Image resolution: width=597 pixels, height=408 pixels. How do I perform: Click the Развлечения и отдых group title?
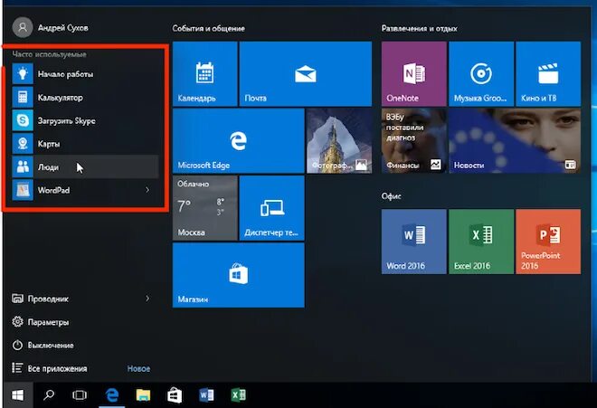pyautogui.click(x=419, y=28)
